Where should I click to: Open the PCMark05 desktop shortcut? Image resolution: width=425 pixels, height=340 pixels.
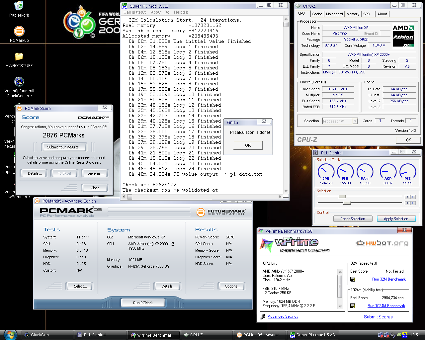pyautogui.click(x=19, y=35)
